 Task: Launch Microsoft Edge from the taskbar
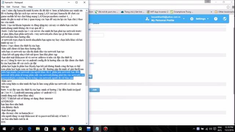point(29,129)
